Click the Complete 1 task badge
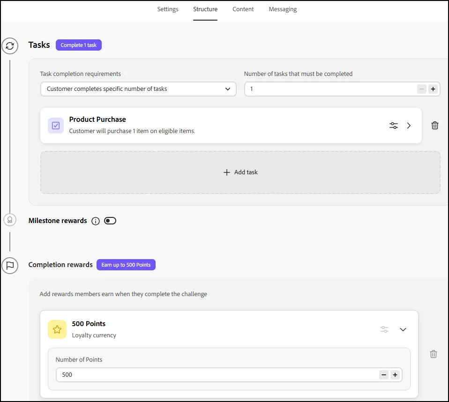 coord(79,45)
